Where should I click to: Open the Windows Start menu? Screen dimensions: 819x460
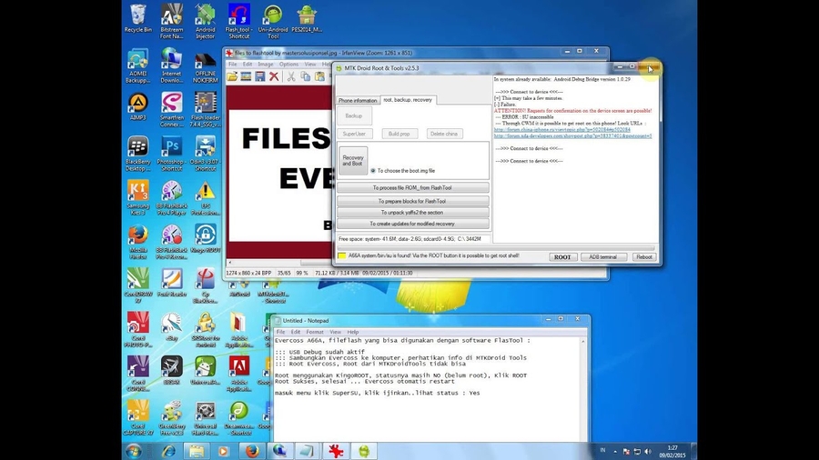coord(134,451)
